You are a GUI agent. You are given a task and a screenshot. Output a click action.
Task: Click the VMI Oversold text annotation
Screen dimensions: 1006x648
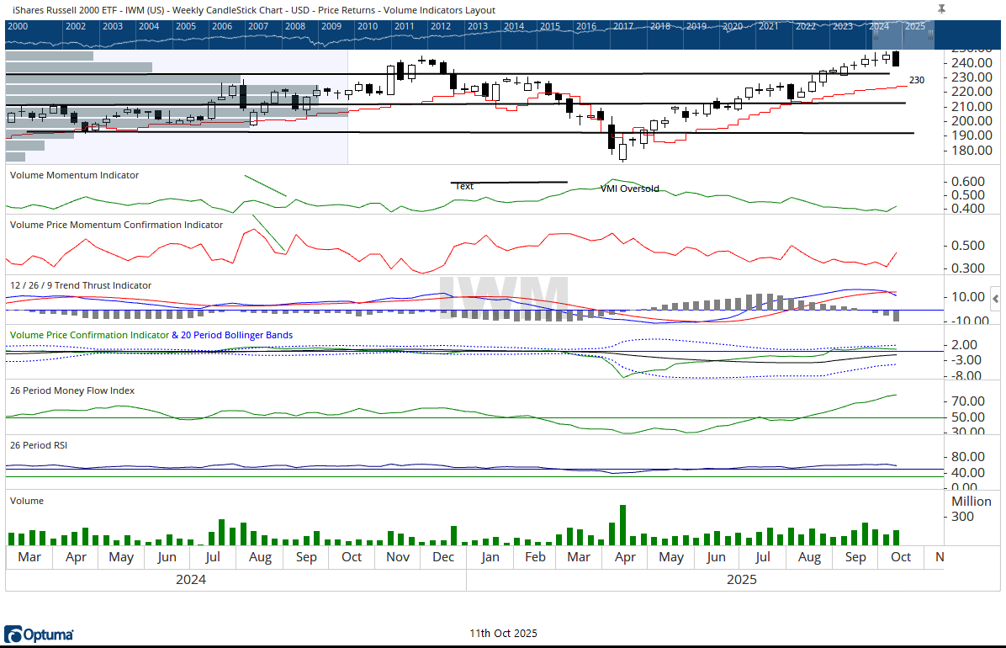(629, 189)
